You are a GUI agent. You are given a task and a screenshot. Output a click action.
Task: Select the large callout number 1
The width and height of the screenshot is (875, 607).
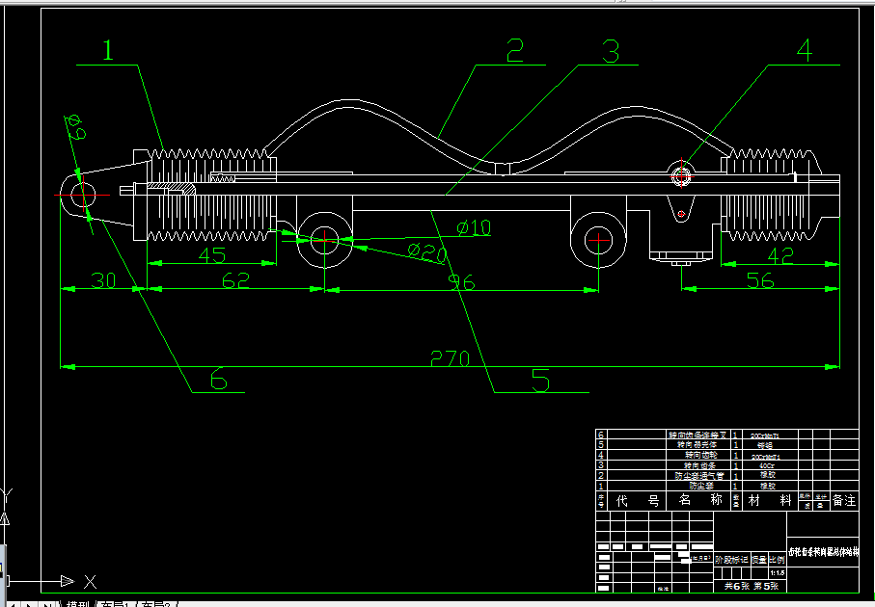108,50
